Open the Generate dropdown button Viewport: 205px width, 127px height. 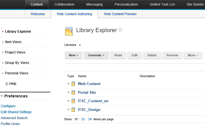(x=96, y=55)
